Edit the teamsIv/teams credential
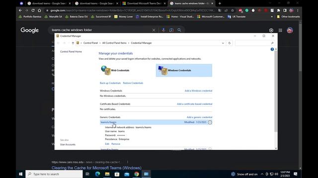Screen dimensions: 318x178 pos(107,144)
